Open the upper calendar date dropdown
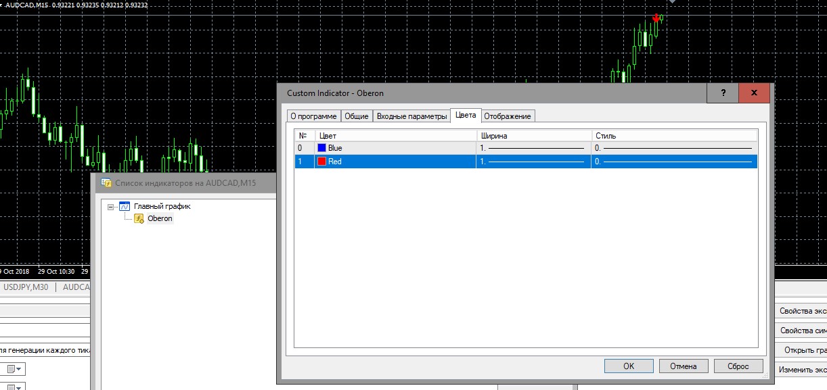This screenshot has width=827, height=390. pyautogui.click(x=14, y=369)
